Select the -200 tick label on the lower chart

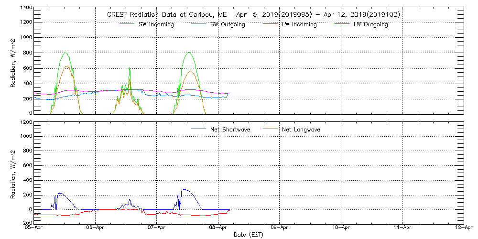(25, 223)
